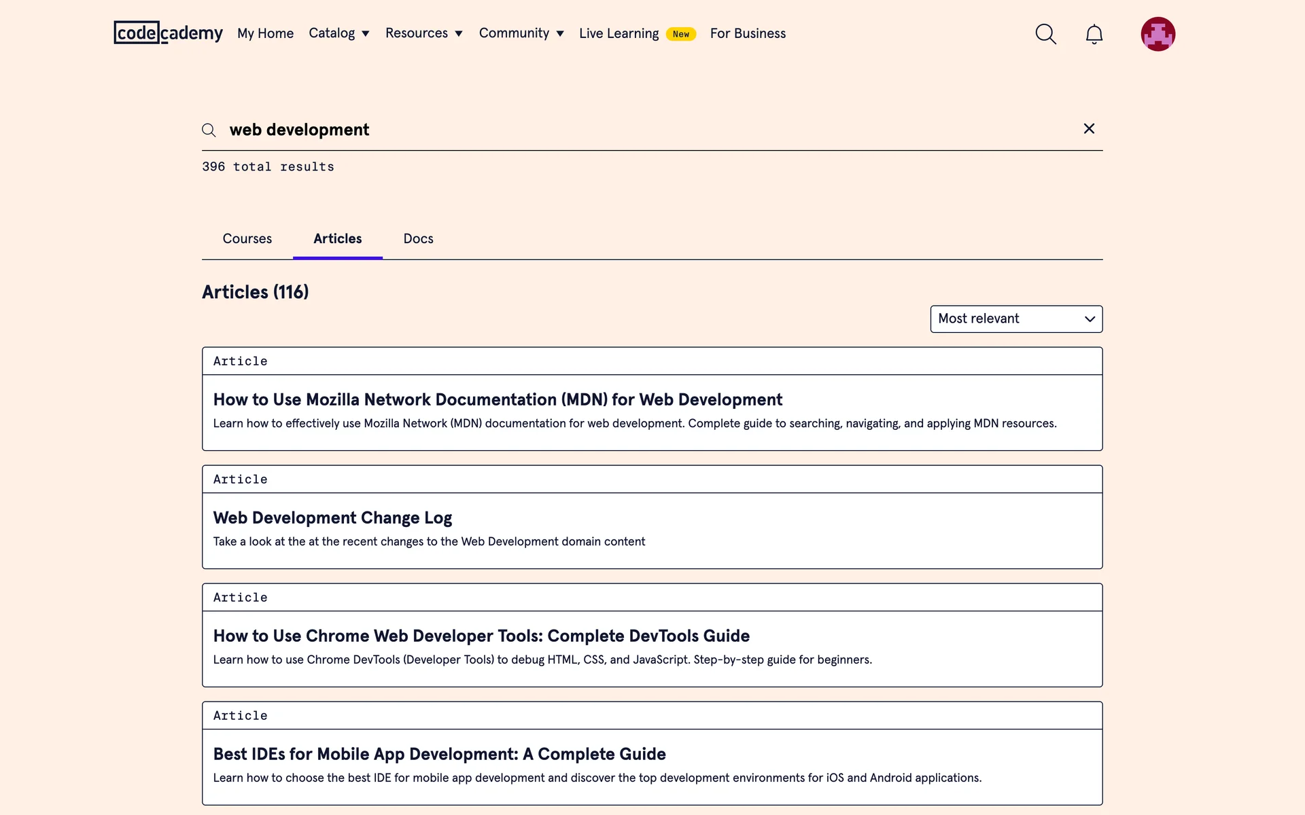Open Live Learning page
This screenshot has width=1305, height=815.
(619, 33)
